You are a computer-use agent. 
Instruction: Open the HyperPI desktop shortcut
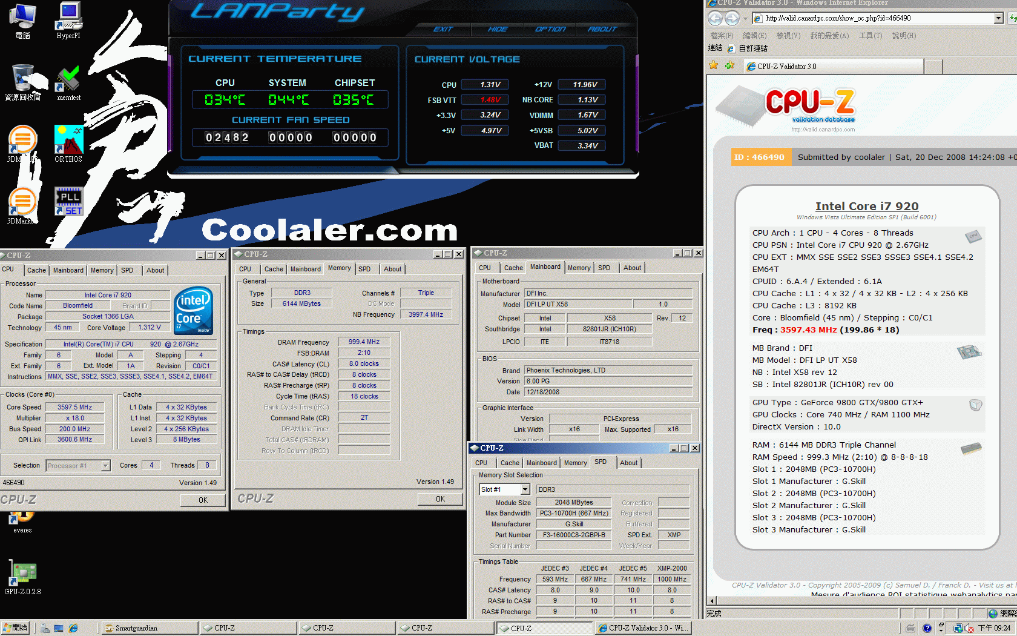coord(68,20)
